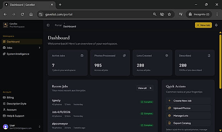Click View all recent jobs
Screen dimensions: 222x132
(x=145, y=88)
